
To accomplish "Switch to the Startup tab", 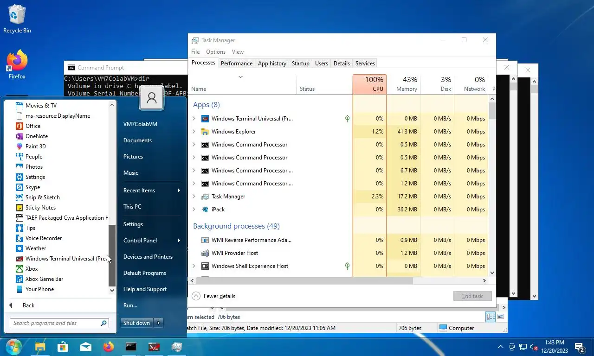I will (x=301, y=64).
